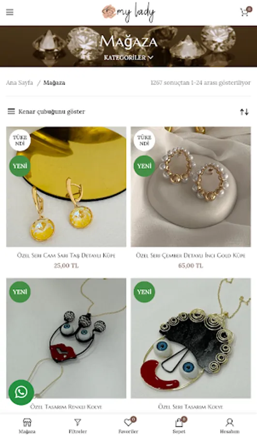Open Özel Seri Çember Detaylı İnci Gold Küpe title
Viewport: 257px width, 437px height.
(x=191, y=255)
